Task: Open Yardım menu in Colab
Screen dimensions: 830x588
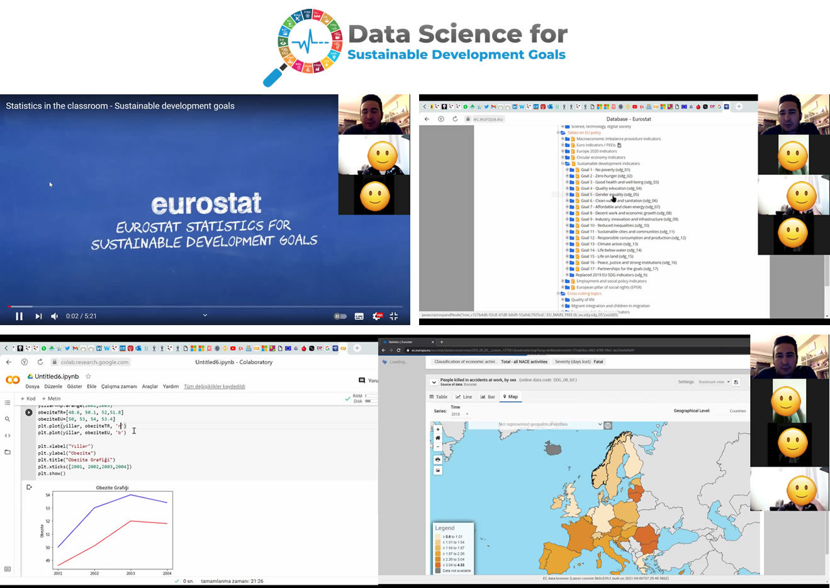Action: [171, 387]
